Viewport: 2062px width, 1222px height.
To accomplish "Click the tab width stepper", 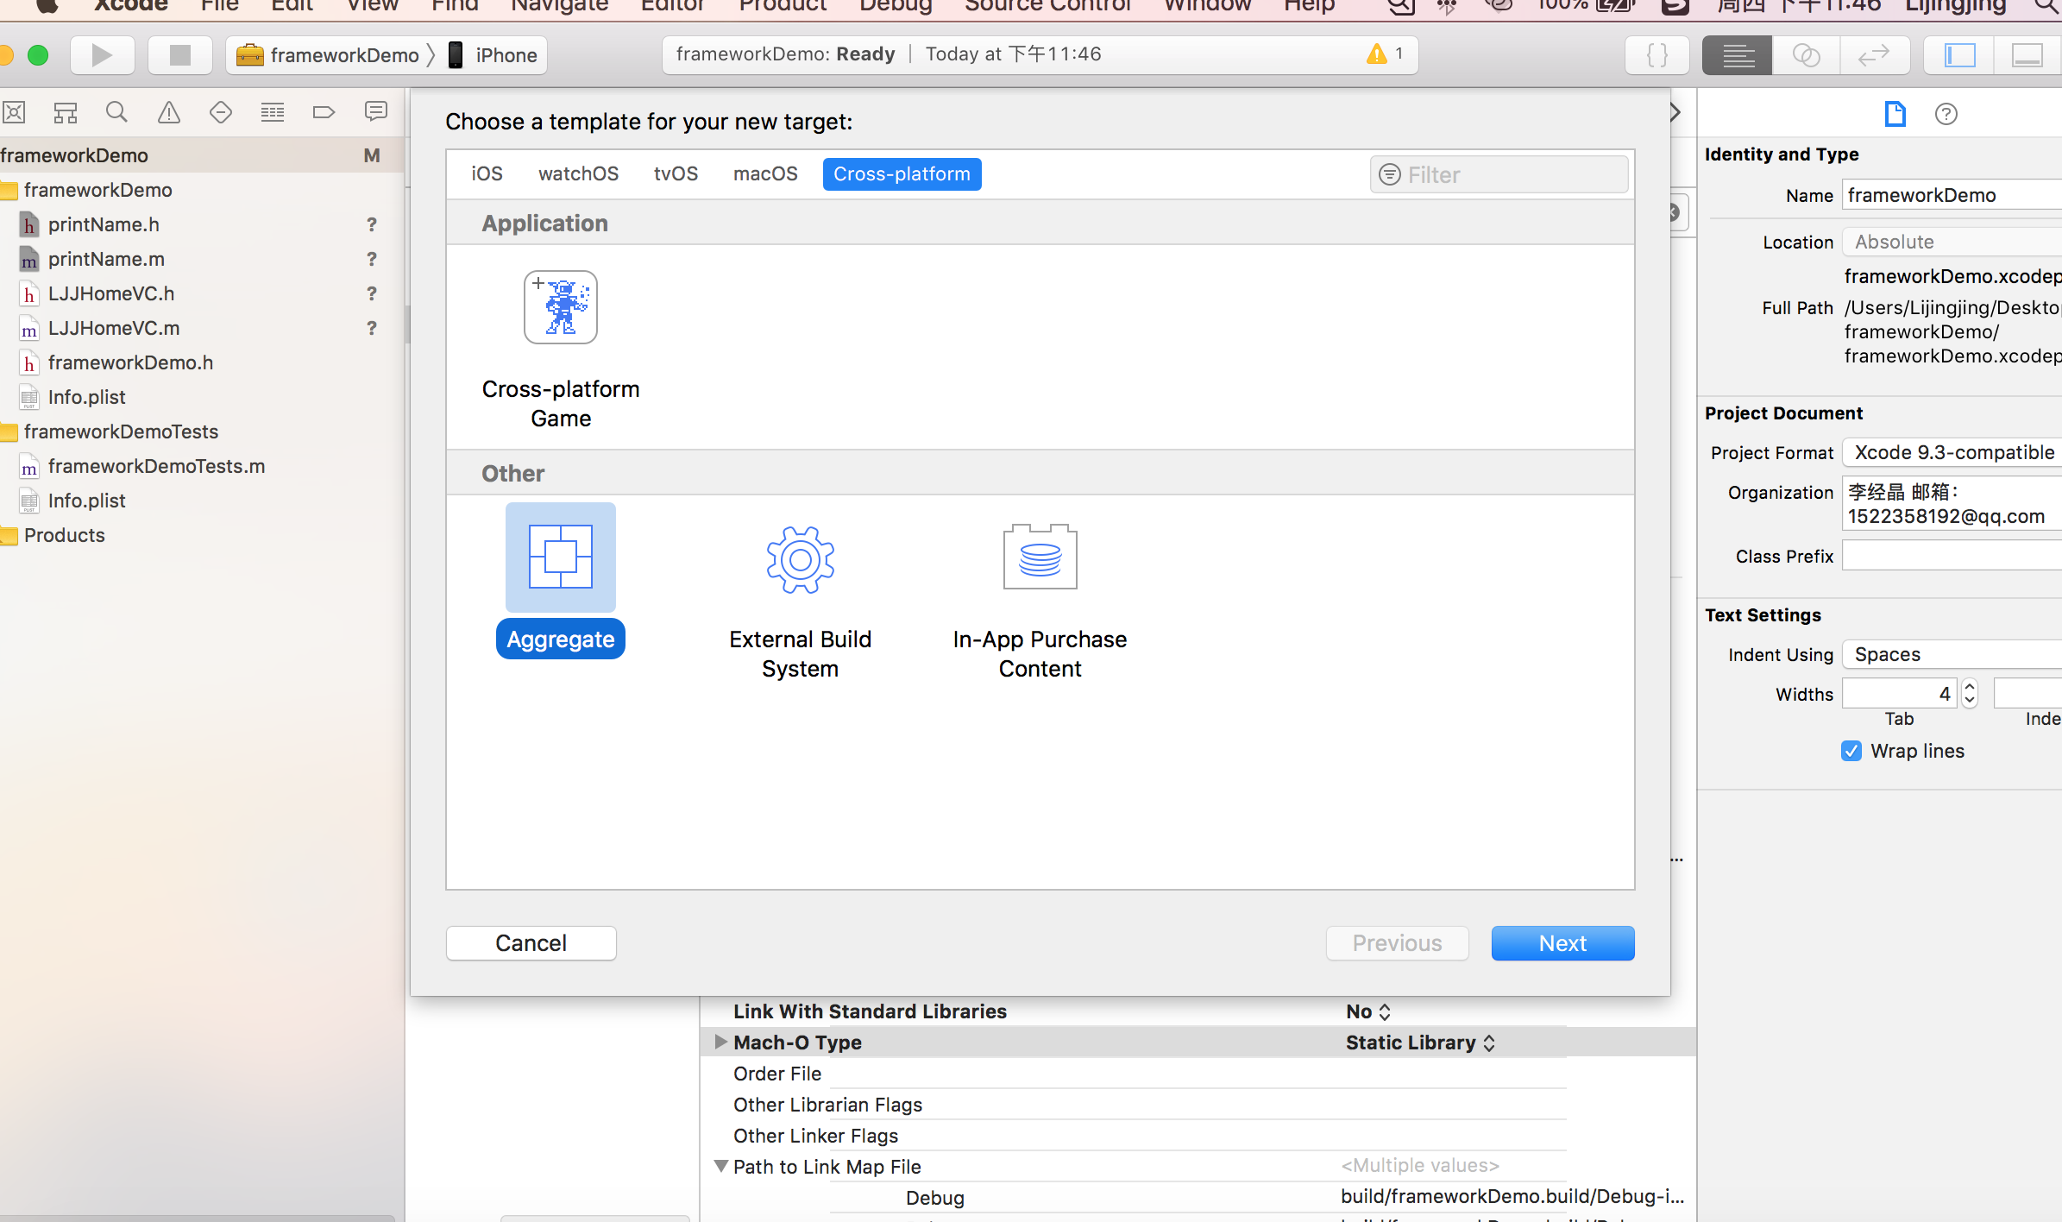I will tap(1970, 693).
